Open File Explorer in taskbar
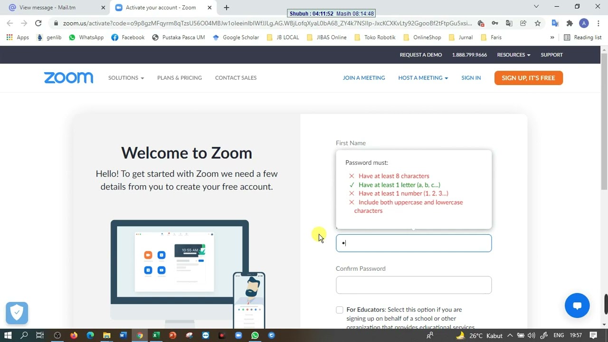The height and width of the screenshot is (342, 608). tap(107, 335)
